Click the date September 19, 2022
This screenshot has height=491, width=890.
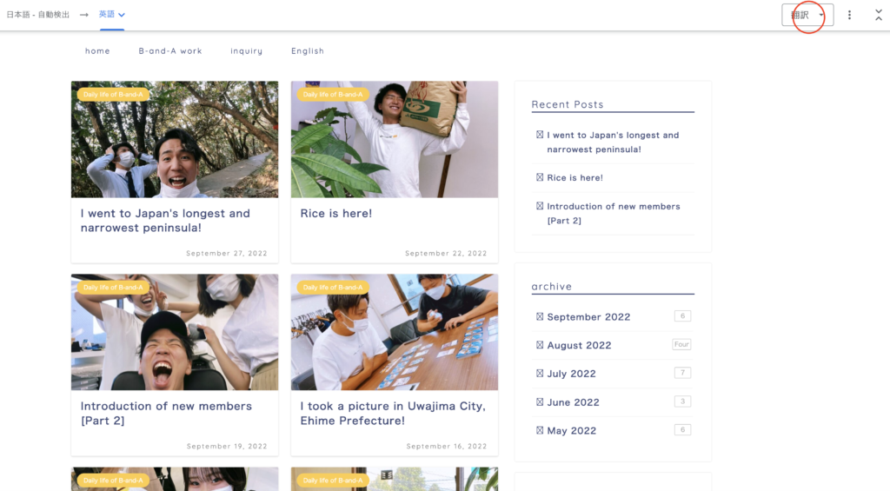pyautogui.click(x=227, y=446)
